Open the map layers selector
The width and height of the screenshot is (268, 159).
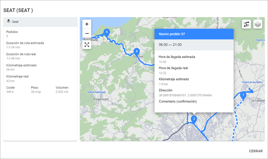coord(258,24)
